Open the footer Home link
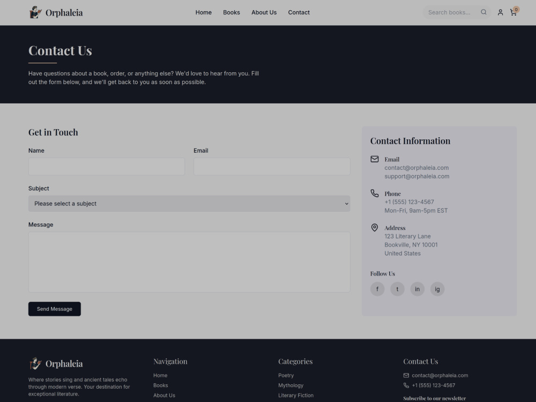Screen dimensions: 536x402 click(x=160, y=375)
